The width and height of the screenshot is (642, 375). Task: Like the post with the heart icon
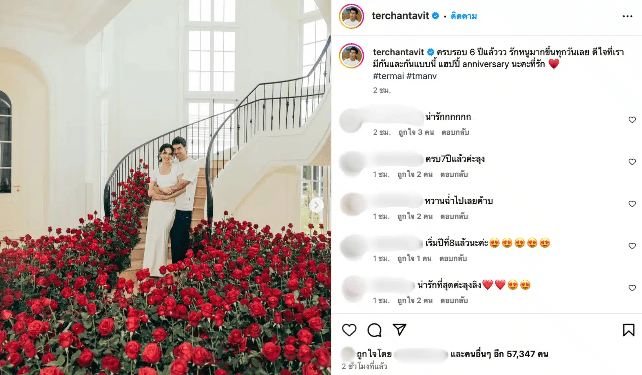tap(349, 330)
